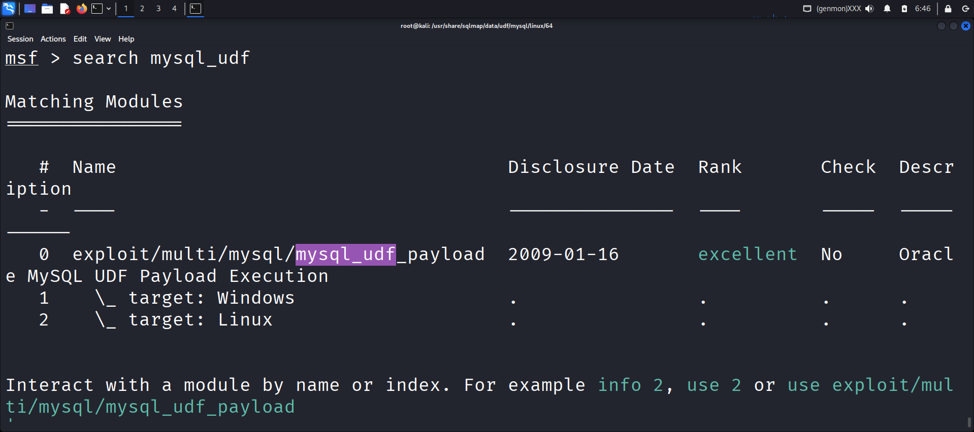
Task: Minimize the terminal window
Action: tap(941, 26)
